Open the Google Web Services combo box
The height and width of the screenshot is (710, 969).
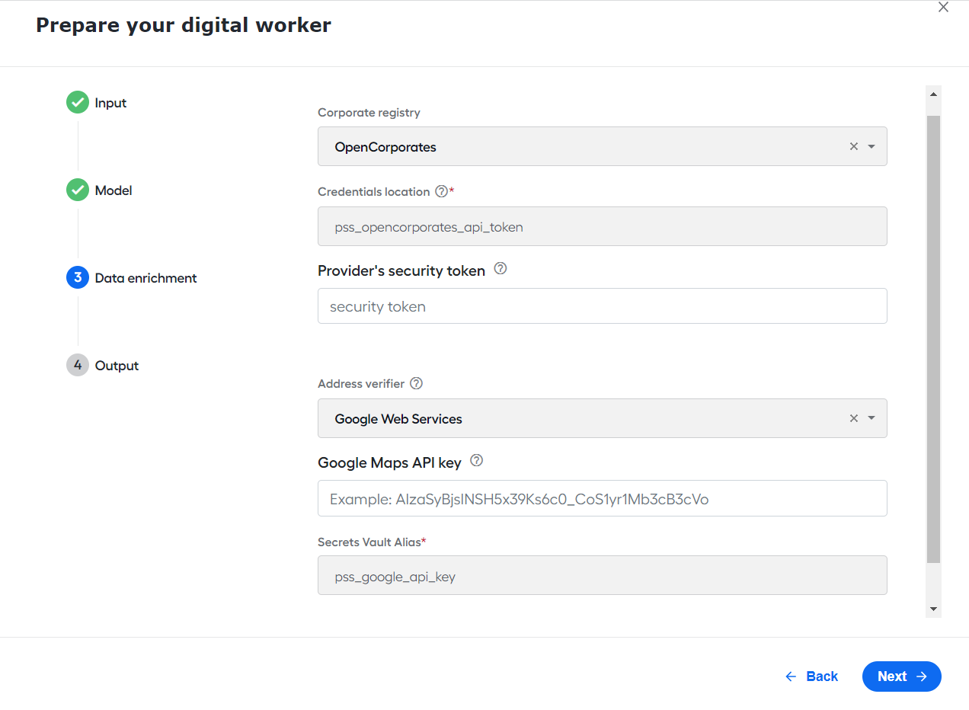(x=602, y=418)
